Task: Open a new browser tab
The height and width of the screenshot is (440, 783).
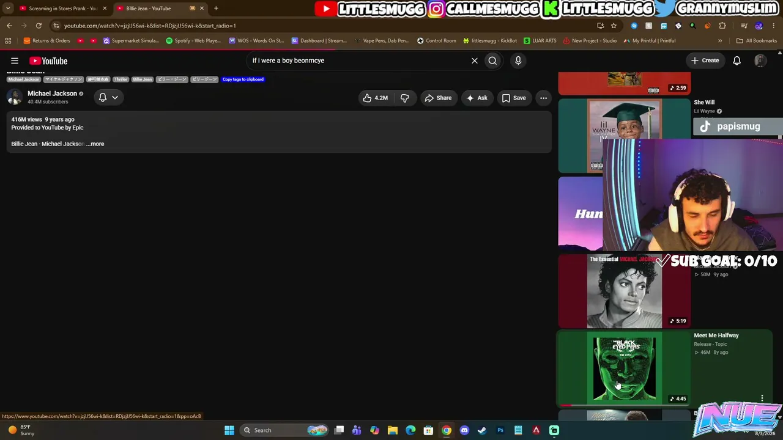Action: [216, 9]
